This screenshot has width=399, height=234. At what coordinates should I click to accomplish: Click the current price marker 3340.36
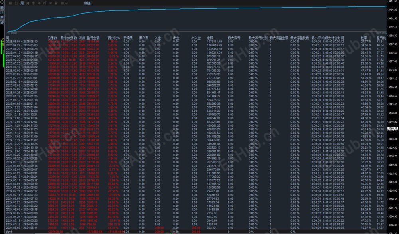point(392,128)
